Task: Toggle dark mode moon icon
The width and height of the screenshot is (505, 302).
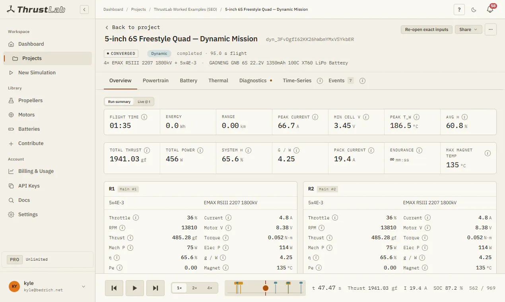Action: pyautogui.click(x=474, y=10)
